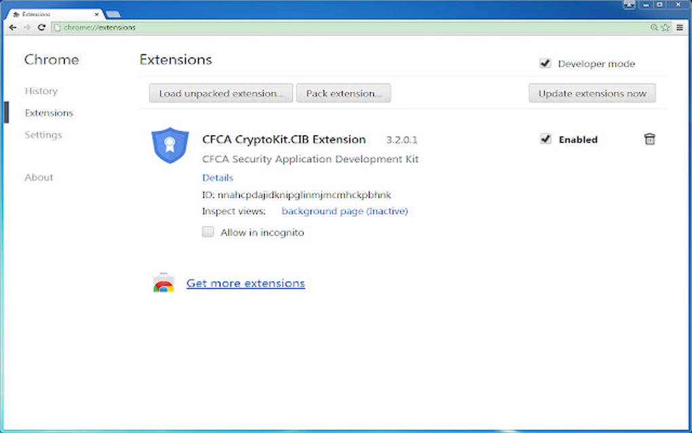Open About from the sidebar
Screen dimensions: 692x433
pos(38,177)
